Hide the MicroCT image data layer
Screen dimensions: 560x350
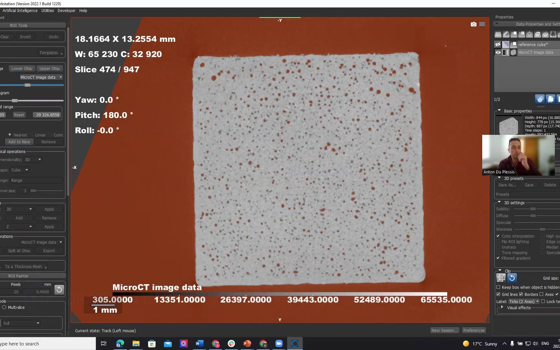pyautogui.click(x=498, y=52)
